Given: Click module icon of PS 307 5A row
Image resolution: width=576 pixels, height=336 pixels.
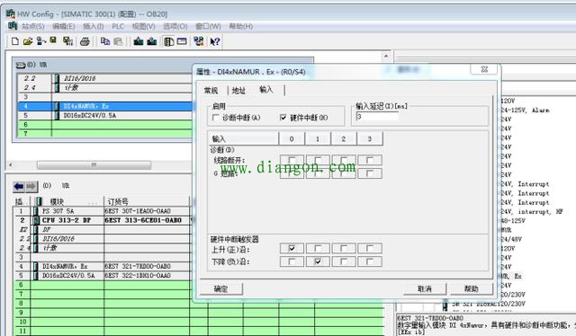Looking at the screenshot, I should 36,211.
